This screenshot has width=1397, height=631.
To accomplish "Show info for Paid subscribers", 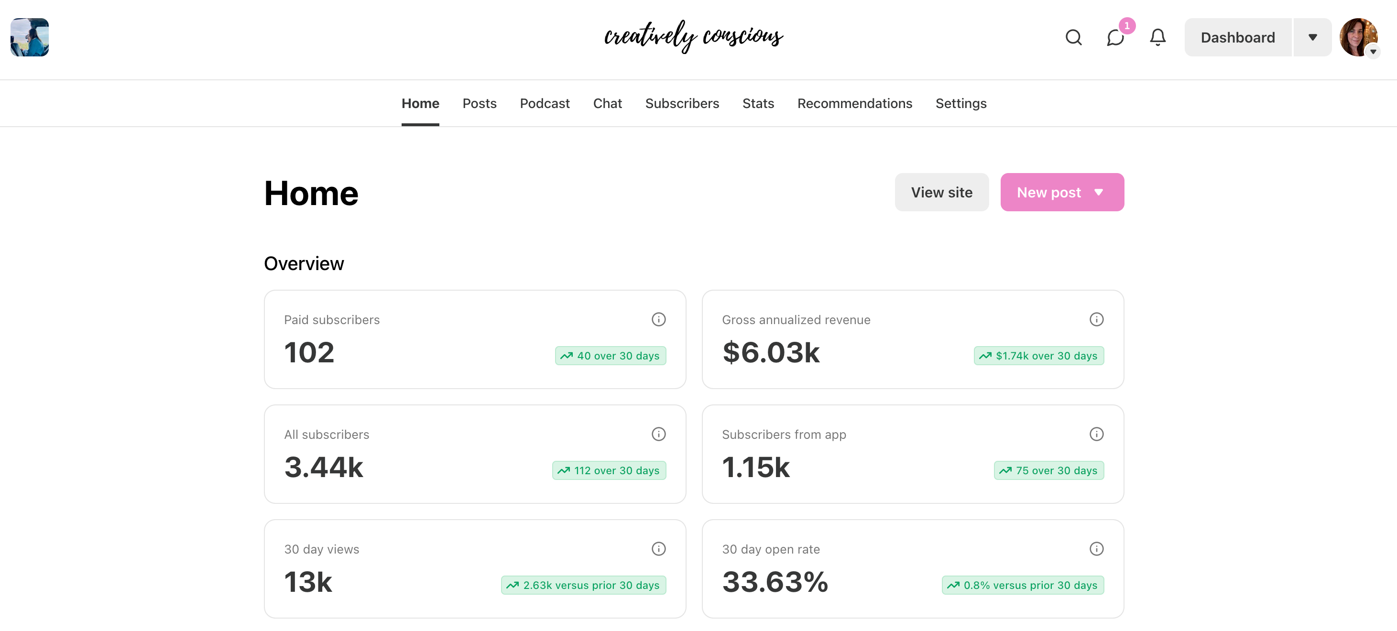I will point(658,319).
